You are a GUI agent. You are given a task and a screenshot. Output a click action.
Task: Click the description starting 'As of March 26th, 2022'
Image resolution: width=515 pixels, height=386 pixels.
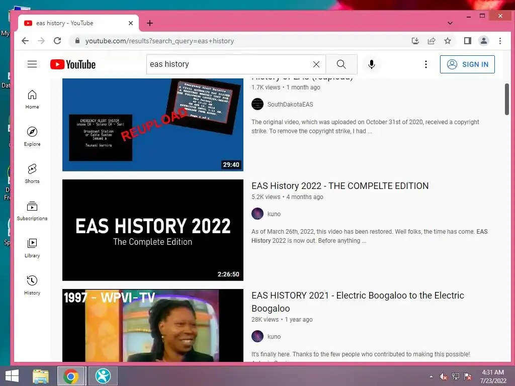(370, 236)
